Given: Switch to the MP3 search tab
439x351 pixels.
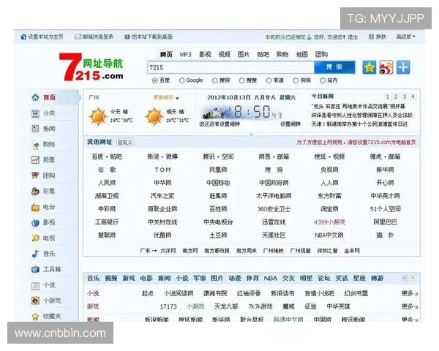Looking at the screenshot, I should 185,55.
